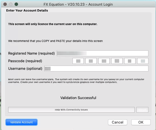Click the Validate Account button
Image resolution: width=156 pixels, height=130 pixels.
(x=21, y=122)
